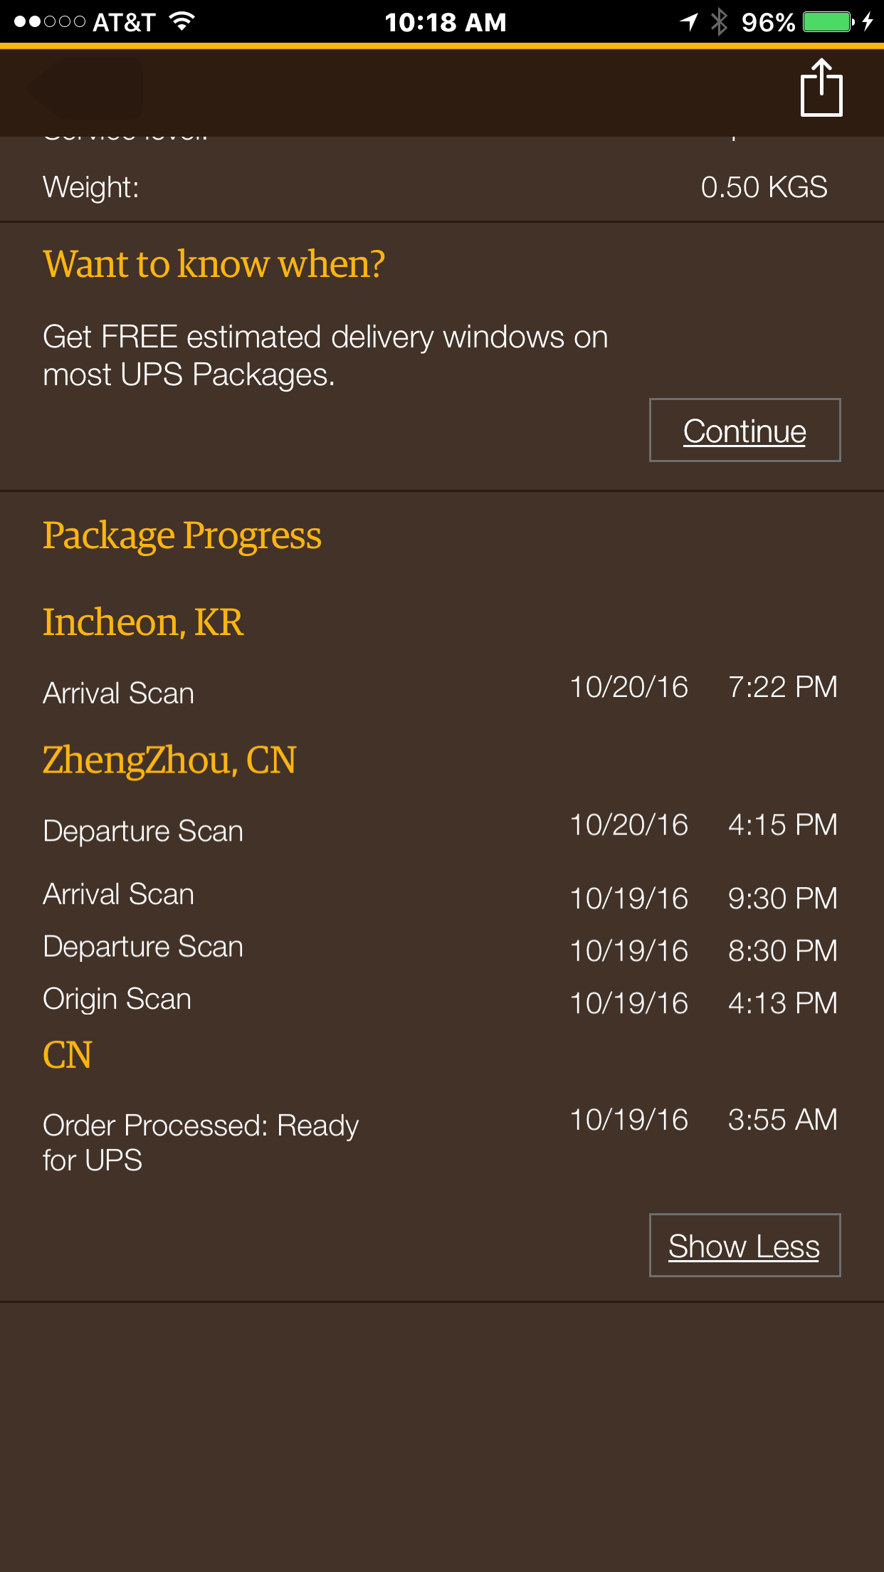
Task: Select the ZhengZhou, CN location heading
Action: (169, 760)
